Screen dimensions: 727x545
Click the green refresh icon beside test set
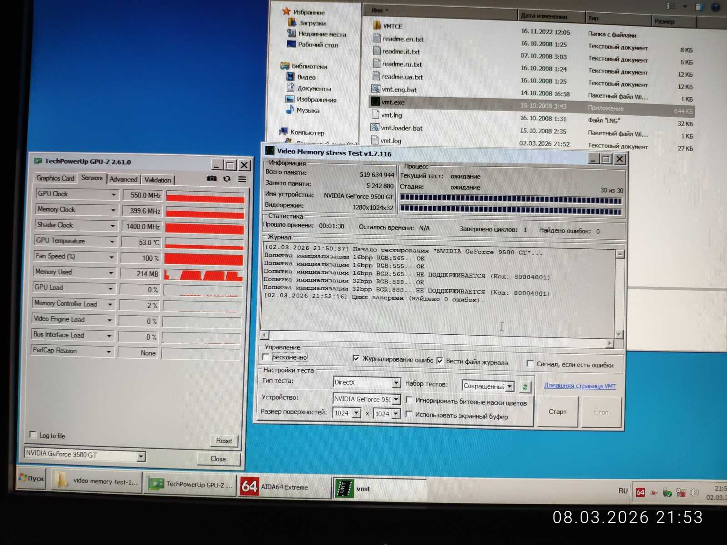pos(525,387)
